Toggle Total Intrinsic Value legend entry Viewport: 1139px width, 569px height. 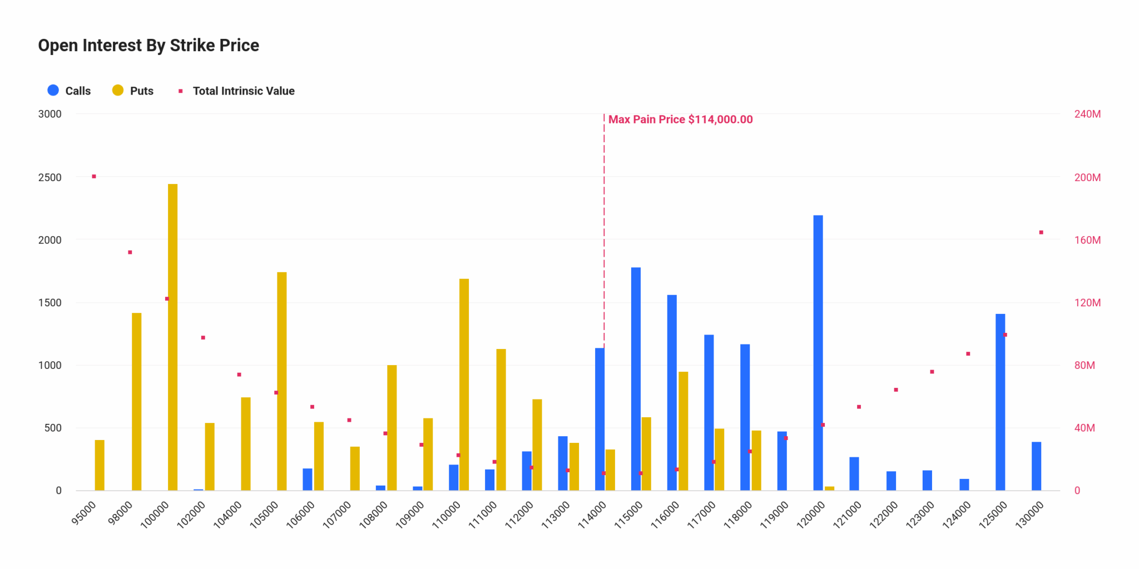[237, 91]
